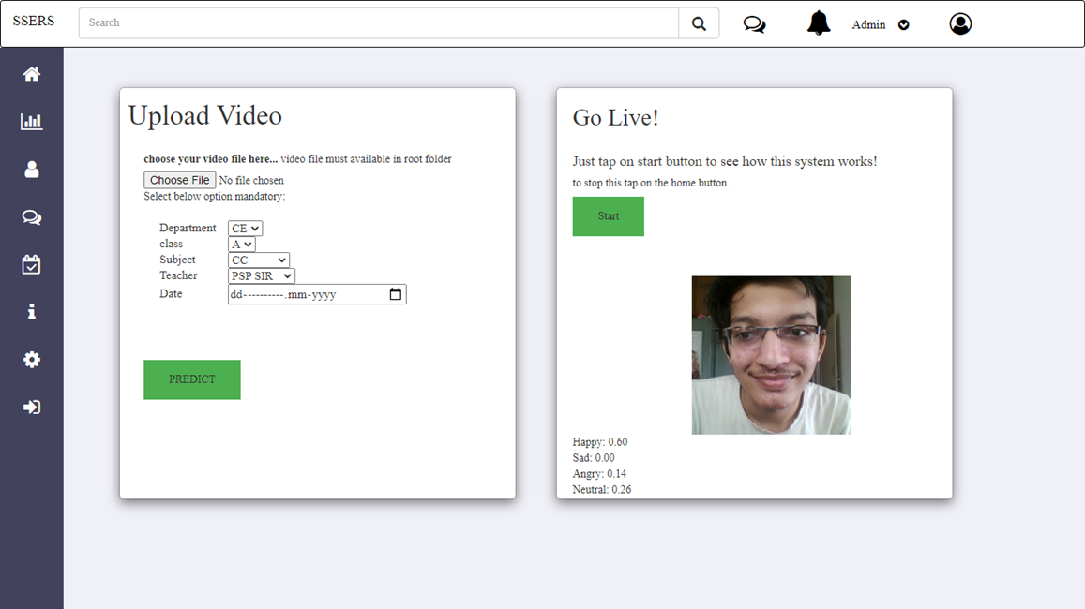Viewport: 1085px width, 609px height.
Task: Click the 'Go Live!' heading
Action: 616,117
